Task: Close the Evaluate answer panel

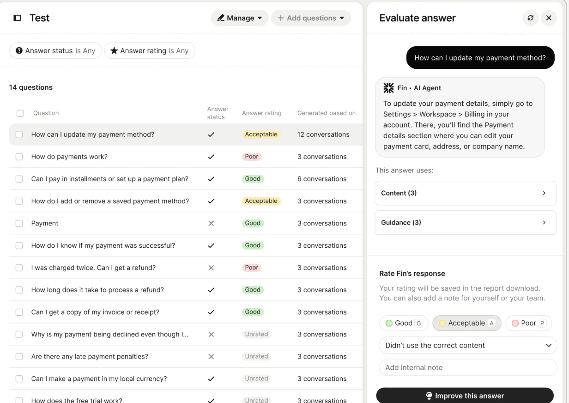Action: tap(549, 18)
